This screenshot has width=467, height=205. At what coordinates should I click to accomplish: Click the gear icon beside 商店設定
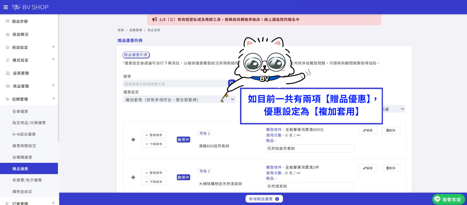coord(8,47)
